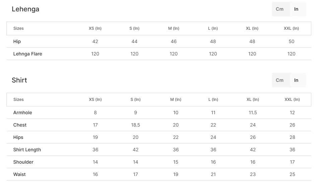The height and width of the screenshot is (183, 316).
Task: Switch Lehenga chart to Cm units
Action: (279, 9)
